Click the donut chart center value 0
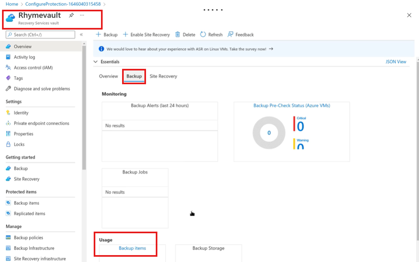The image size is (419, 262). [269, 132]
